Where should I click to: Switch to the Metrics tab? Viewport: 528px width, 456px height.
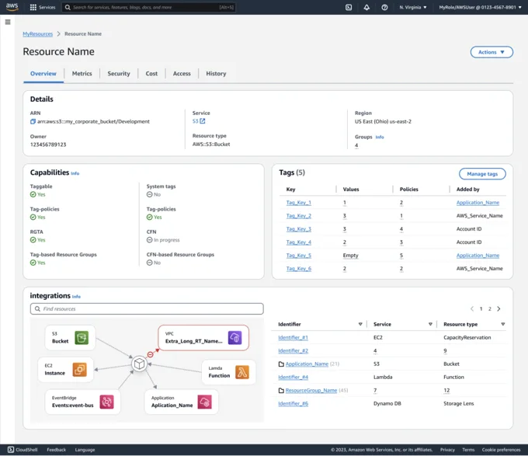tap(82, 74)
